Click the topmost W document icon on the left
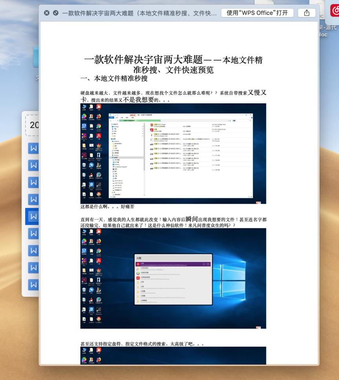This screenshot has height=380, width=339. pos(33,148)
